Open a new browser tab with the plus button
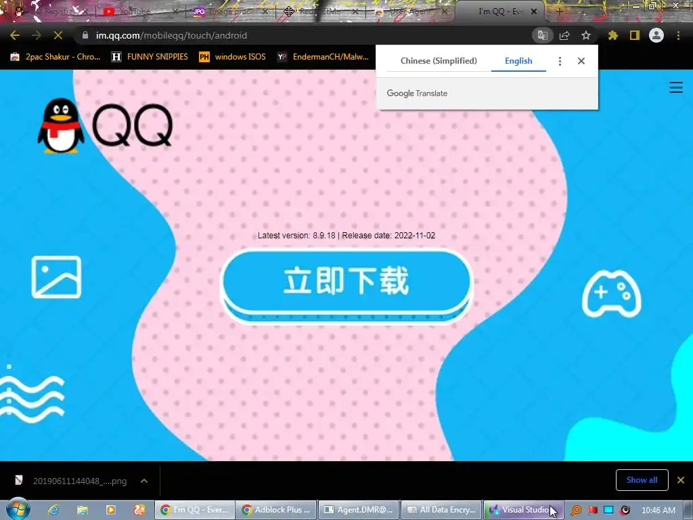The height and width of the screenshot is (520, 693). point(560,12)
